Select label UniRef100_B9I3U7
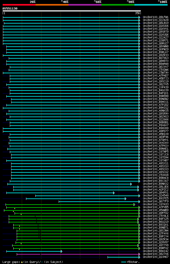Screen dimensions: 170x264 [x=156, y=181]
